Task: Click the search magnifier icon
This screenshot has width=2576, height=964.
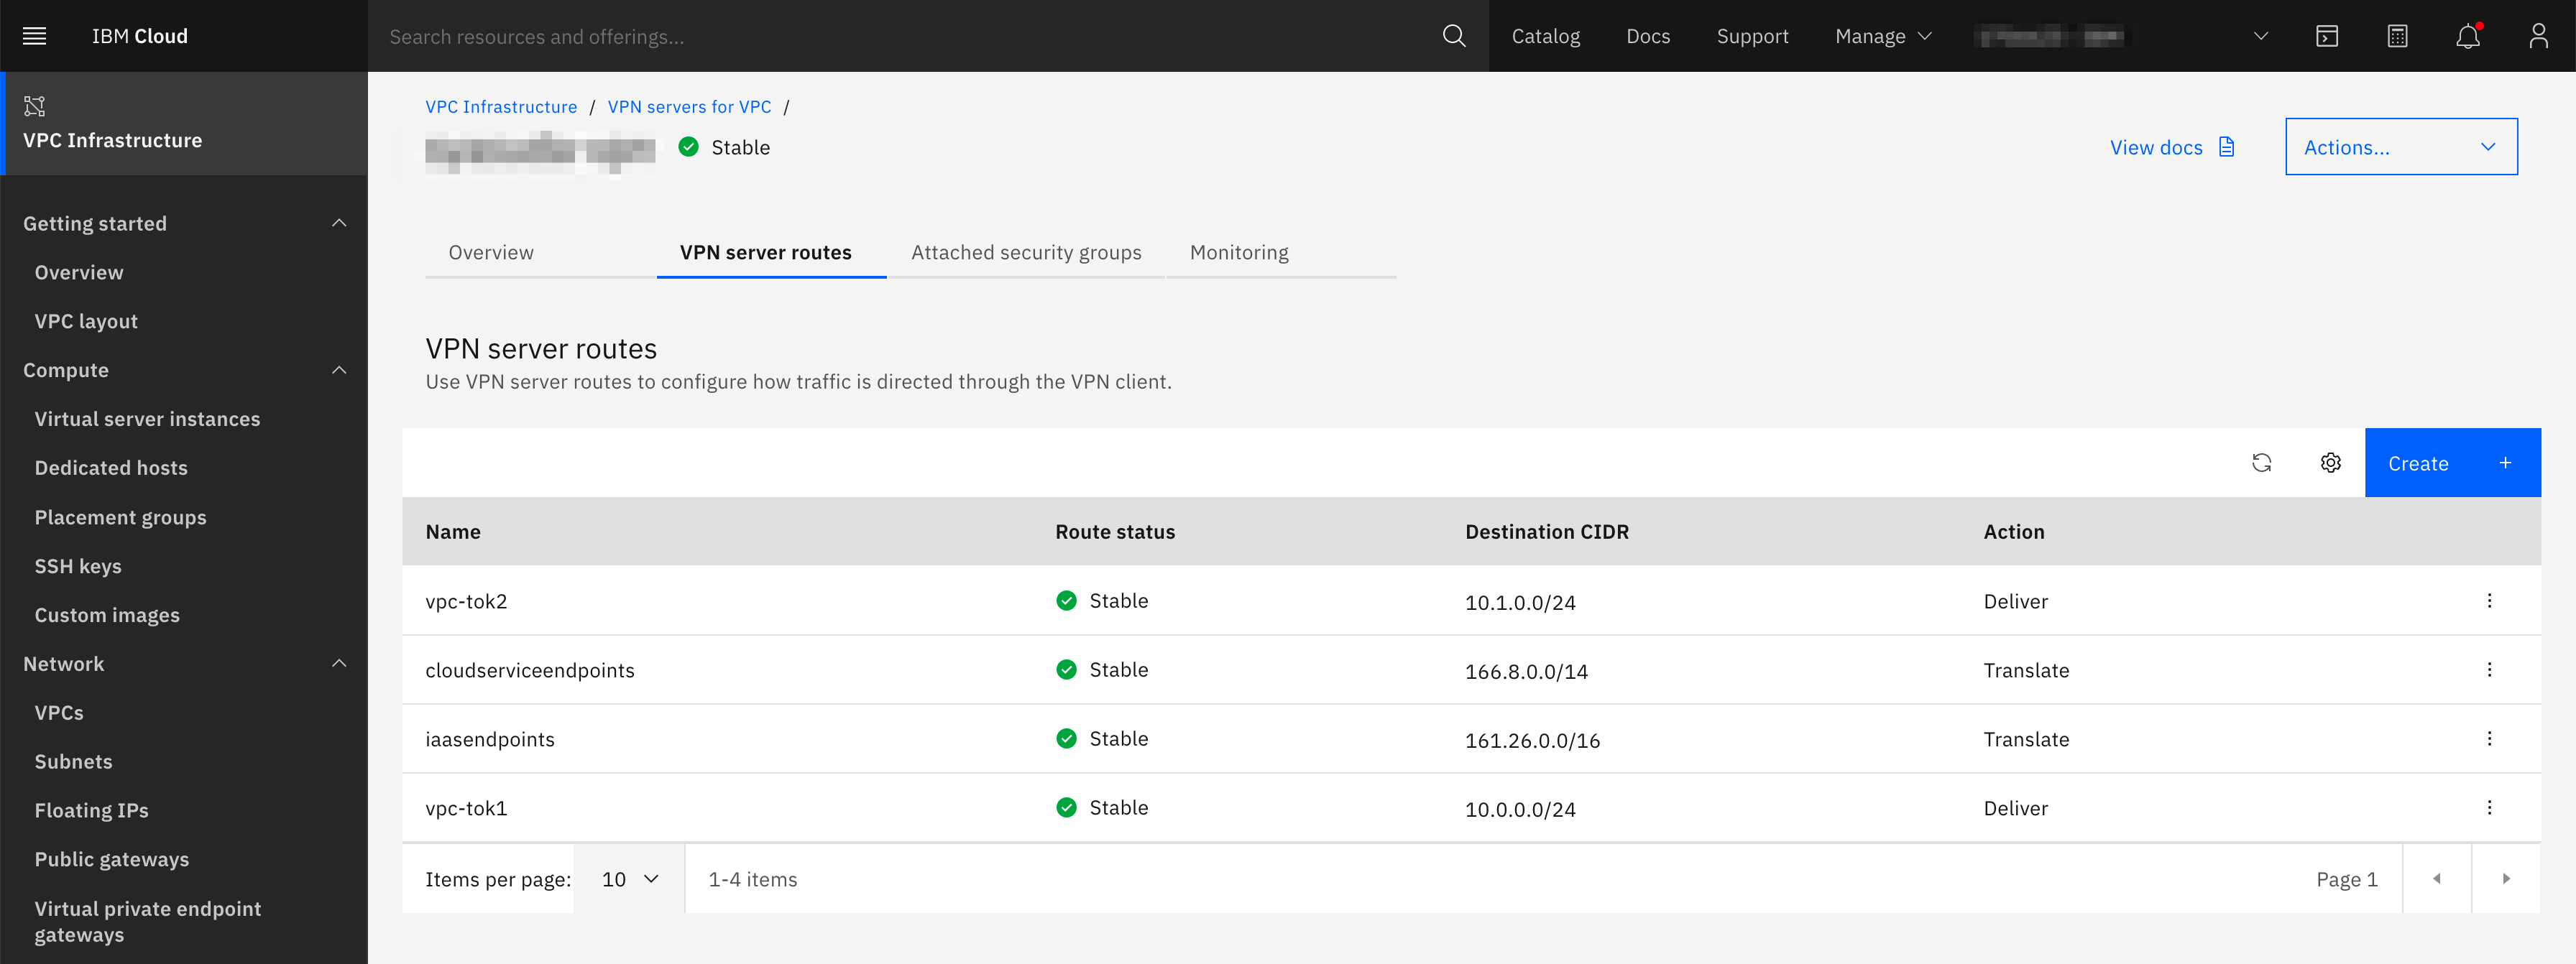Action: 1453,36
